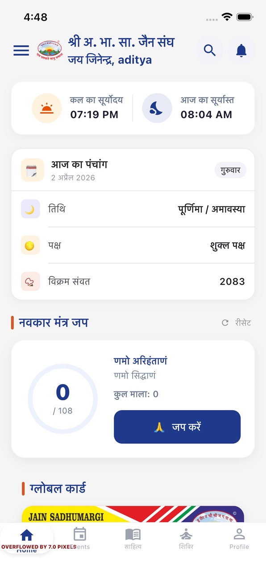Image resolution: width=266 pixels, height=577 pixels.
Task: Tap the 0/108 circular jap counter
Action: 63,399
